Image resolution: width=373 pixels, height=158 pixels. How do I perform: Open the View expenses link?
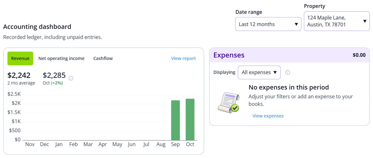click(268, 116)
